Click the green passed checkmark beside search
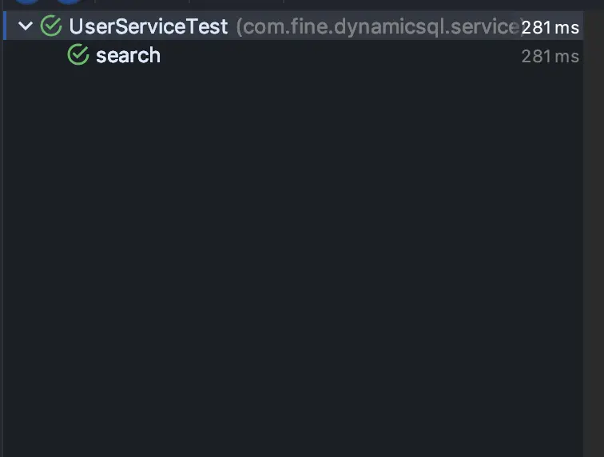 [78, 55]
